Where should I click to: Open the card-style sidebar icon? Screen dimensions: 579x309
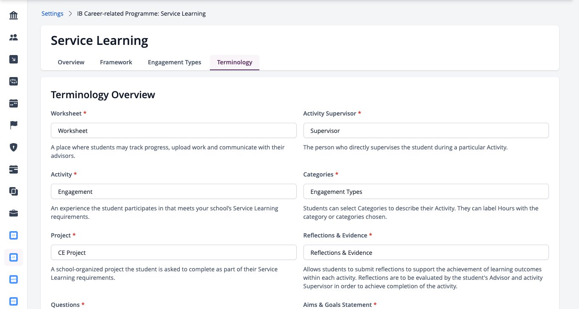pyautogui.click(x=14, y=169)
